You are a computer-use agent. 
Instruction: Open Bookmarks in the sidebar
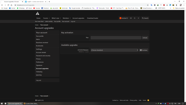(40, 46)
